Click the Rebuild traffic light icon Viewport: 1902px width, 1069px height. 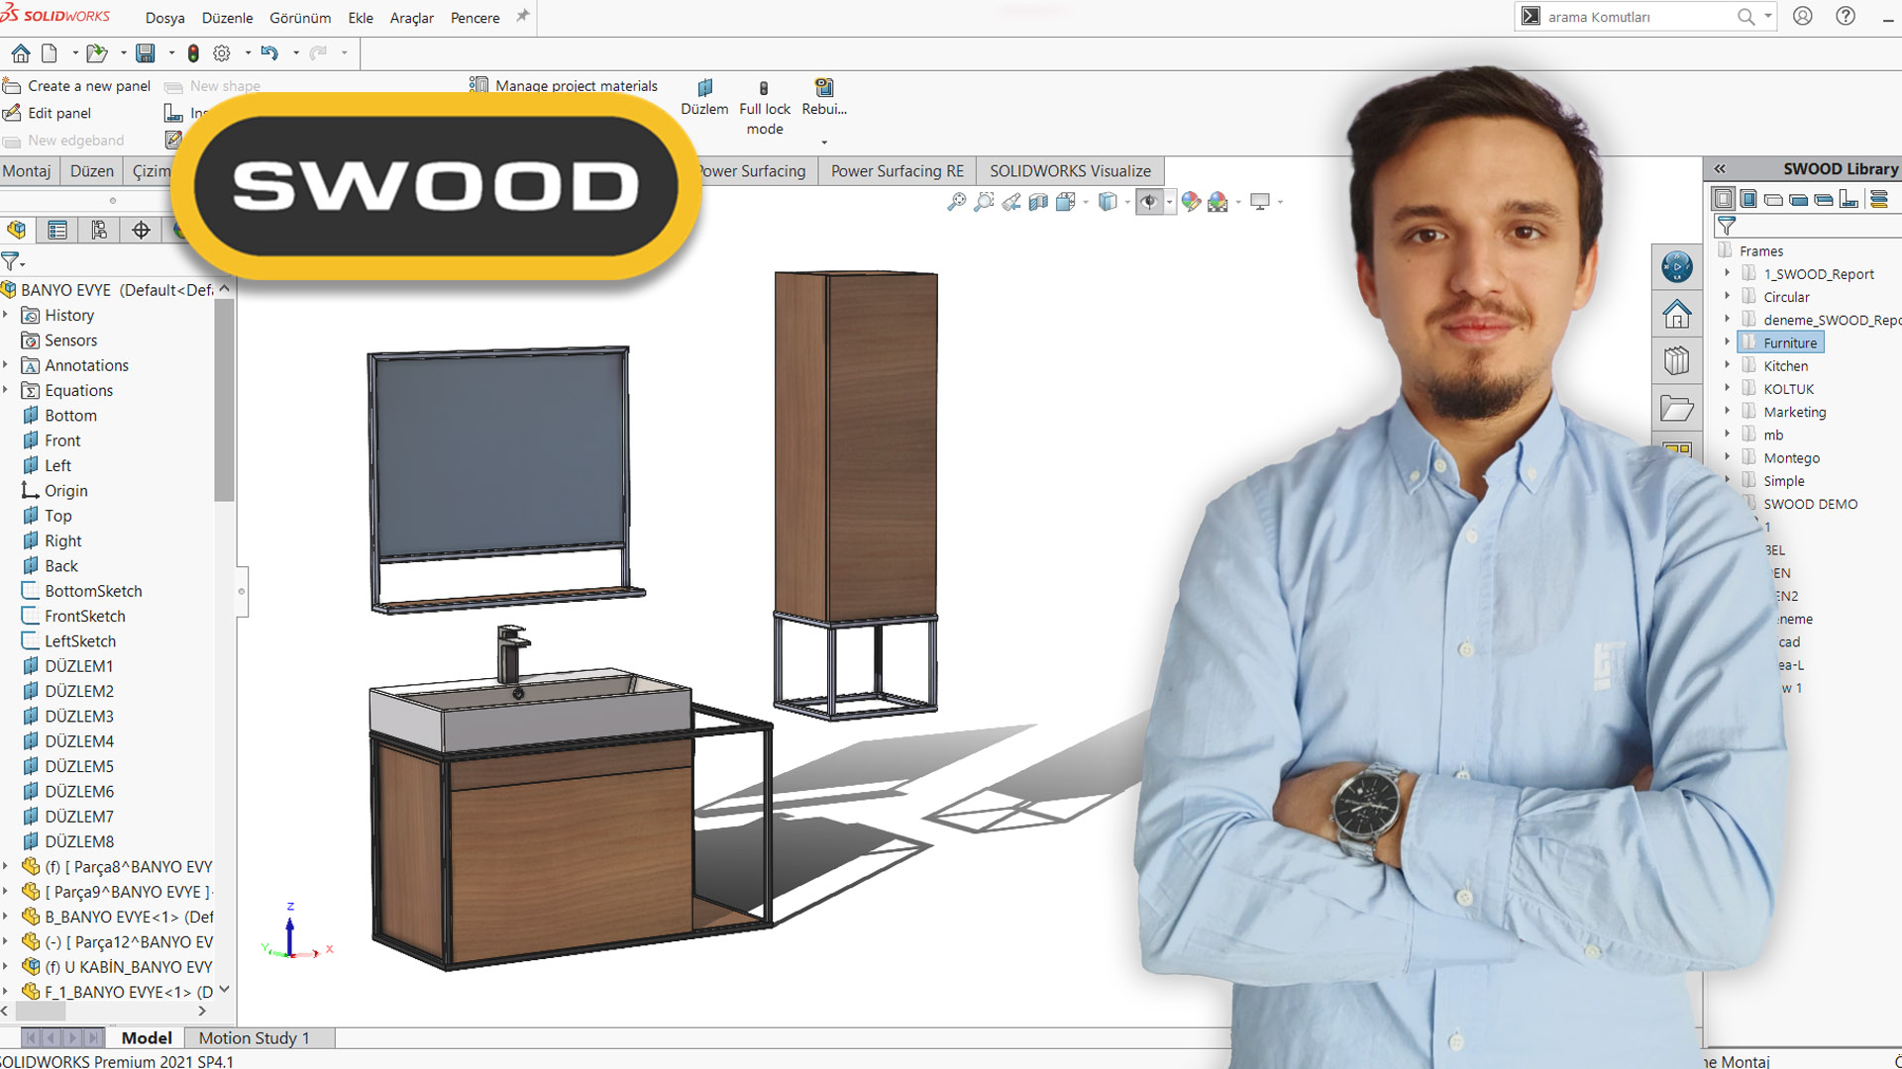click(x=193, y=52)
